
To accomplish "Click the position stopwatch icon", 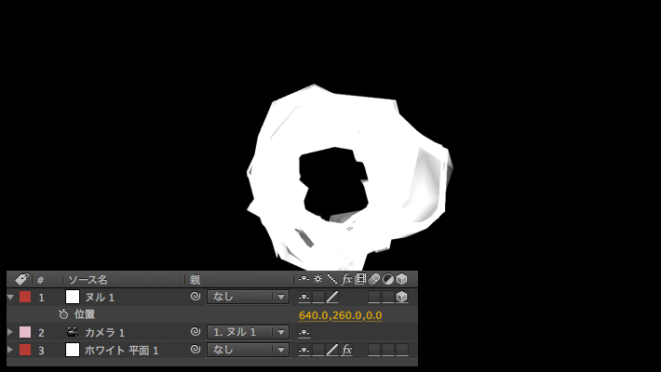I will tap(63, 314).
